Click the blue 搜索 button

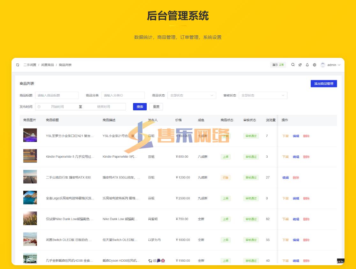(140, 107)
